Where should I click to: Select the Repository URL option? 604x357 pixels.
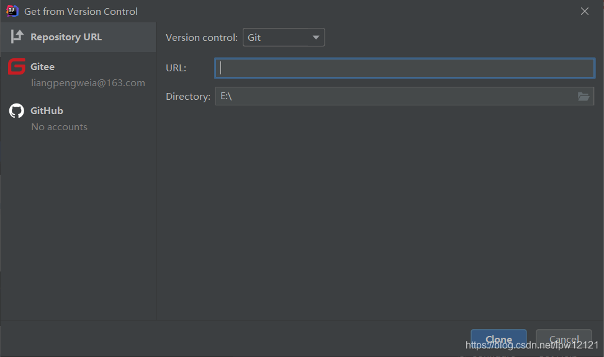click(78, 37)
